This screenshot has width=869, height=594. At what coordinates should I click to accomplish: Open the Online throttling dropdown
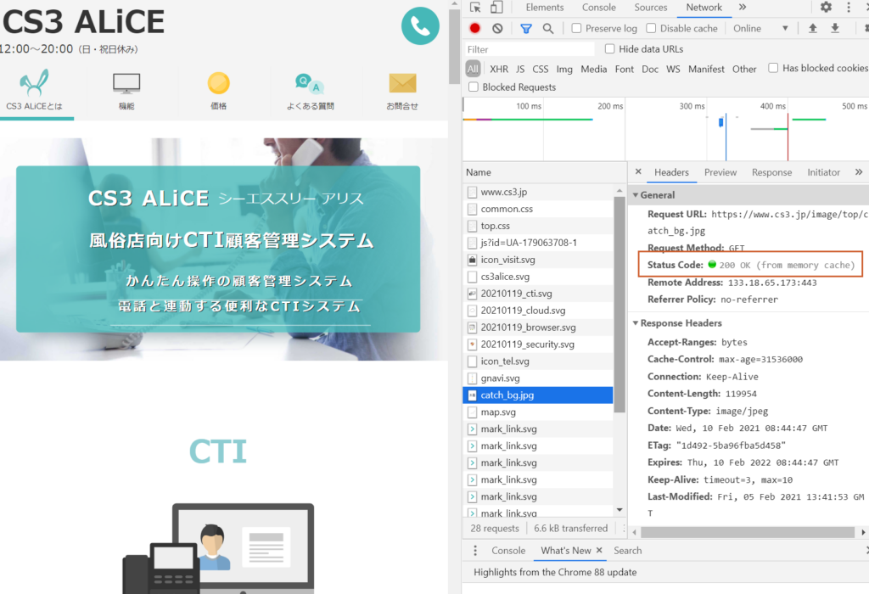(760, 28)
